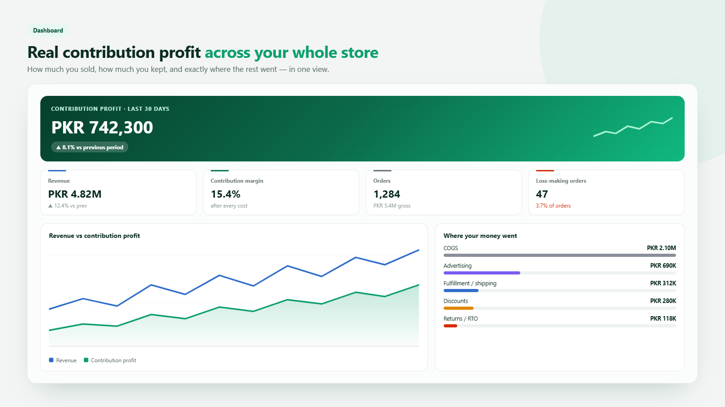
Task: Click the blue Revenue legend swatch
Action: [51, 360]
